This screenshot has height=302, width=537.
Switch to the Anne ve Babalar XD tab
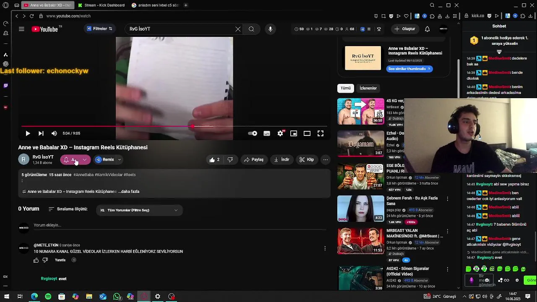pos(47,5)
